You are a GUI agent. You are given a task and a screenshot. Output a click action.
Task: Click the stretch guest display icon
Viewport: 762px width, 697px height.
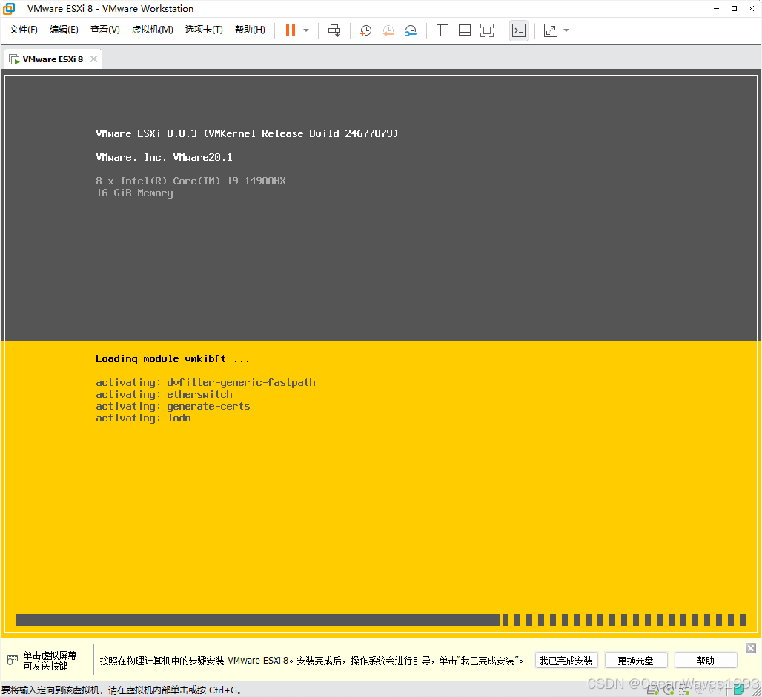pyautogui.click(x=551, y=30)
